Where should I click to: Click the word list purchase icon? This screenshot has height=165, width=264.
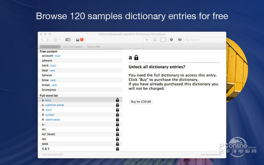click(x=68, y=40)
